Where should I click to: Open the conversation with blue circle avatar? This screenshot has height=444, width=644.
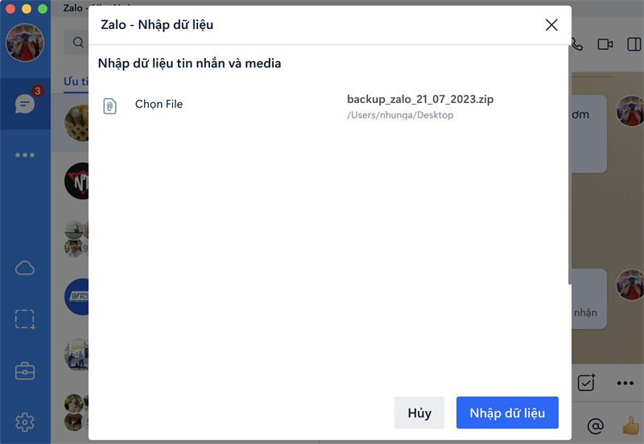pyautogui.click(x=76, y=297)
